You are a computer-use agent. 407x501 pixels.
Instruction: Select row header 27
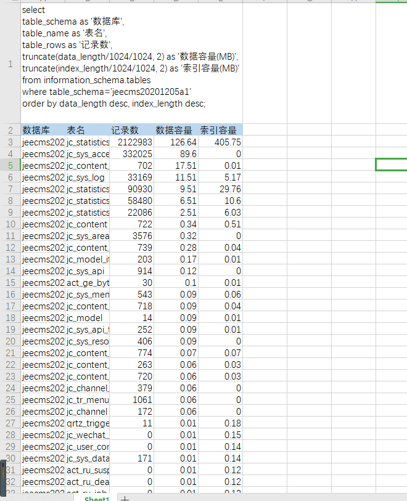coord(10,423)
